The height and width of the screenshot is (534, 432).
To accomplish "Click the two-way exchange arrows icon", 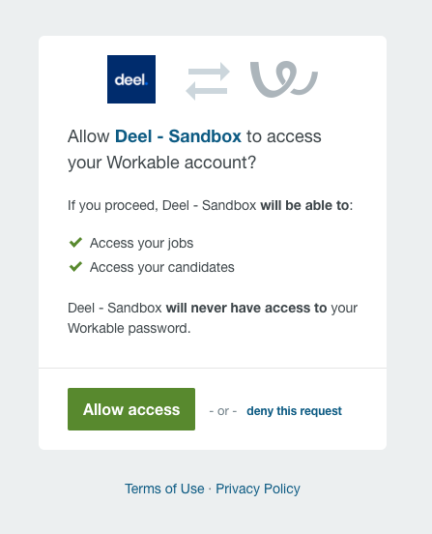I will [x=208, y=81].
